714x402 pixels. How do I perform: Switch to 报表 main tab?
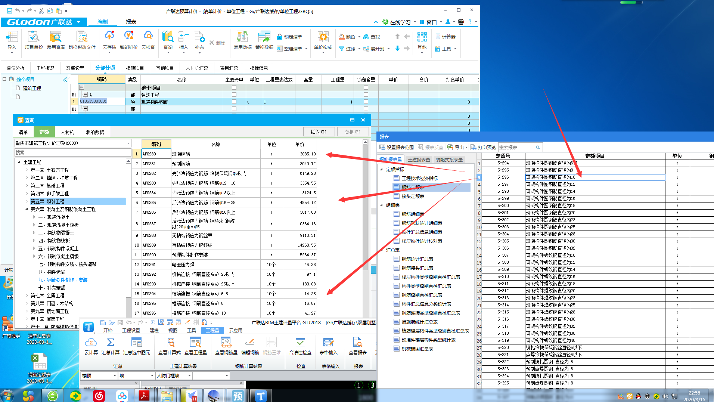[x=131, y=22]
